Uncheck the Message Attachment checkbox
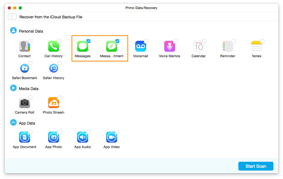Screen dimensions: 283x179 pos(117,41)
